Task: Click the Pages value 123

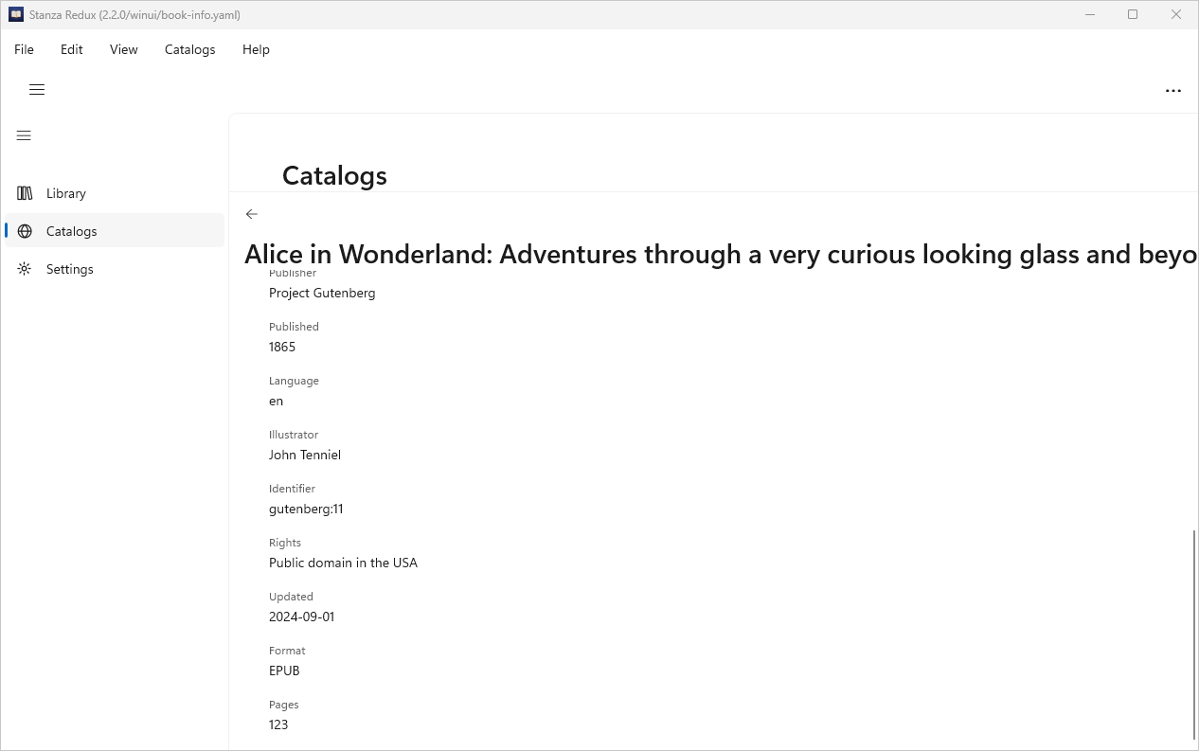Action: click(278, 724)
